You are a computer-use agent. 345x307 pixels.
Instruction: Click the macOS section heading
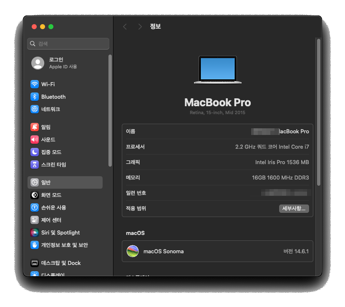[135, 233]
